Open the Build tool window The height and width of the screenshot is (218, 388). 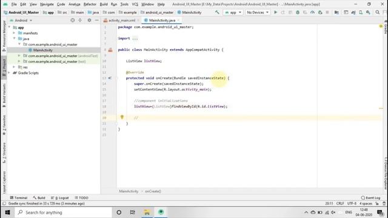(39, 198)
